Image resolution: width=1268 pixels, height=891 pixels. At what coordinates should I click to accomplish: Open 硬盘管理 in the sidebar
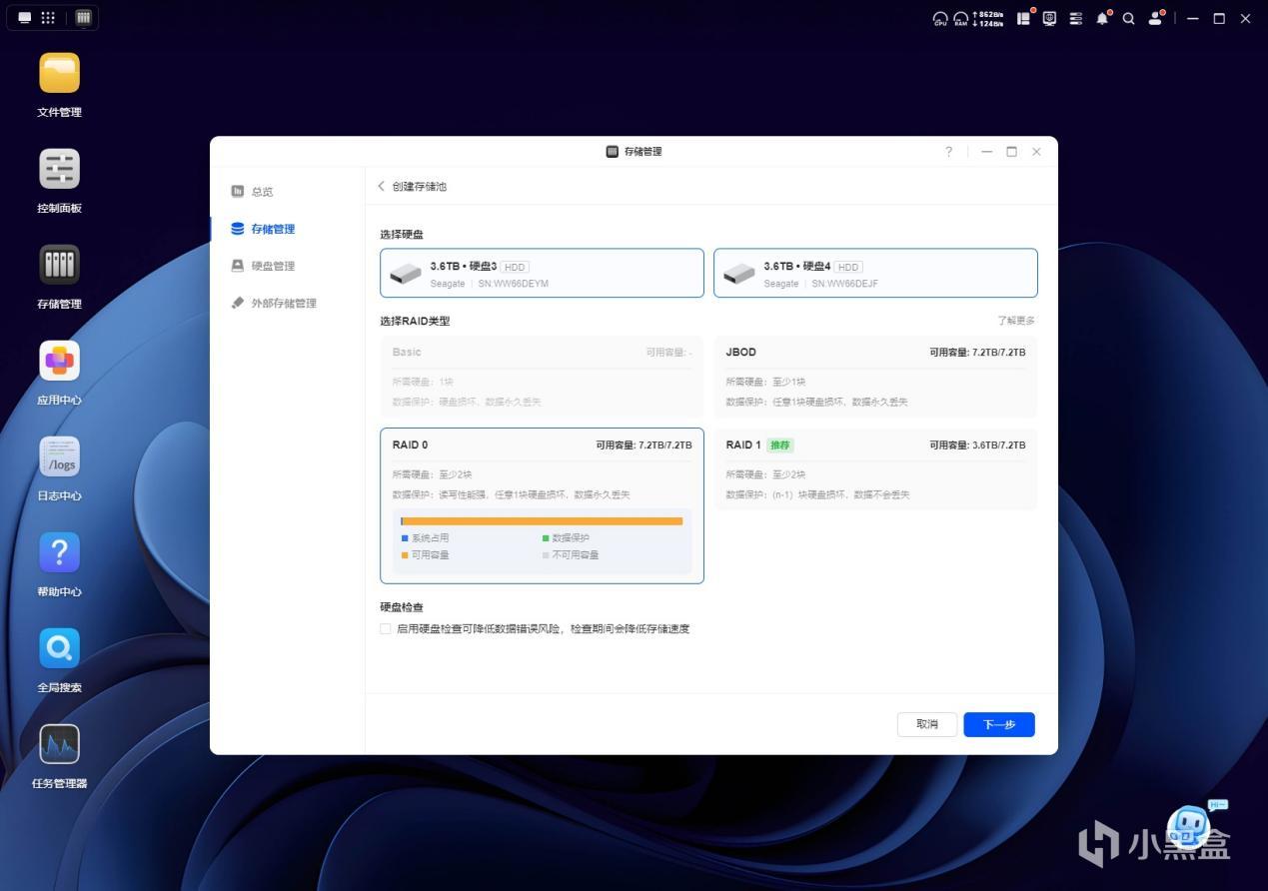[263, 266]
